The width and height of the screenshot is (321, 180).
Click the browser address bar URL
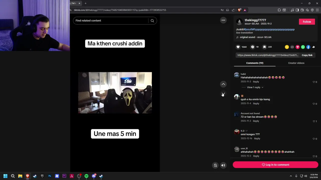tap(120, 10)
